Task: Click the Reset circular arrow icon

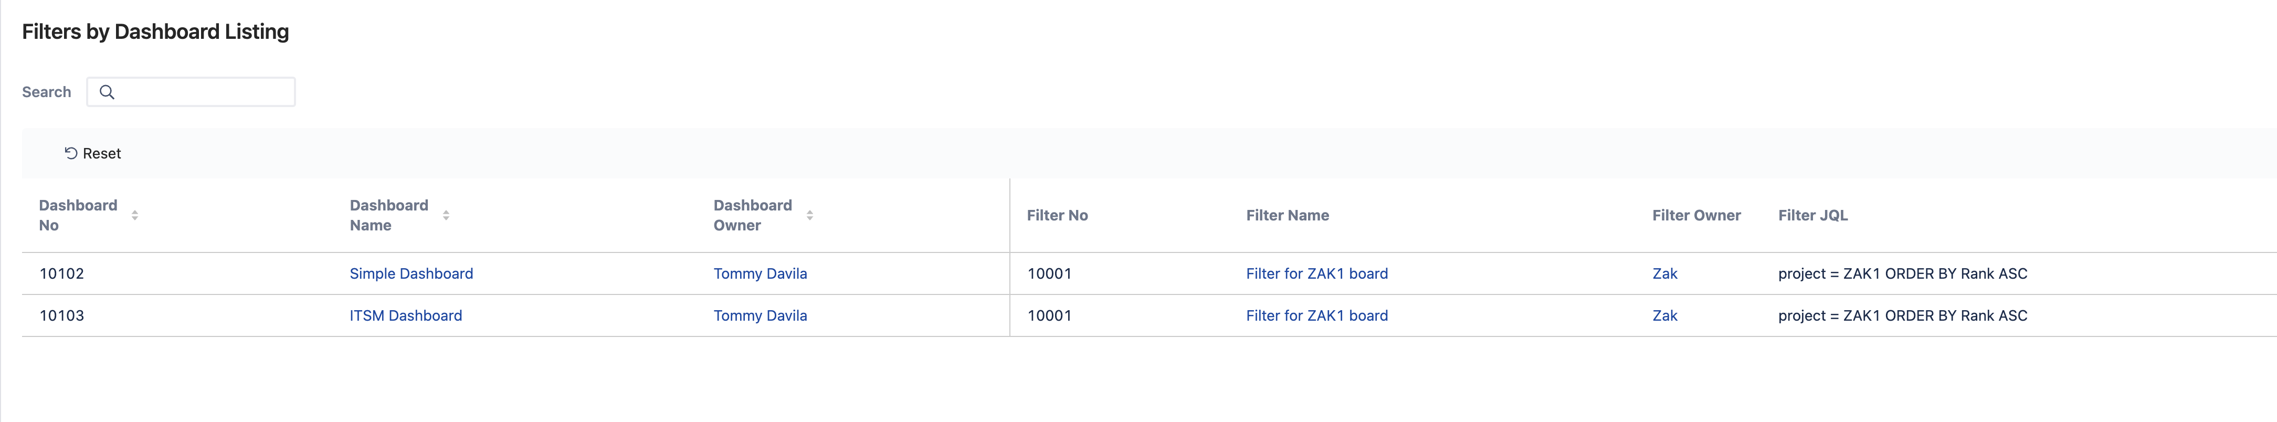Action: (71, 153)
